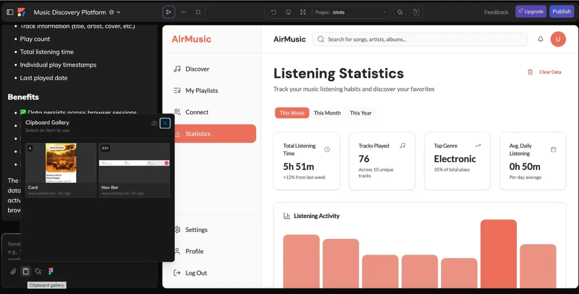Click the clock icon on Total Listening Time
Screen dimensions: 579x294
327,149
